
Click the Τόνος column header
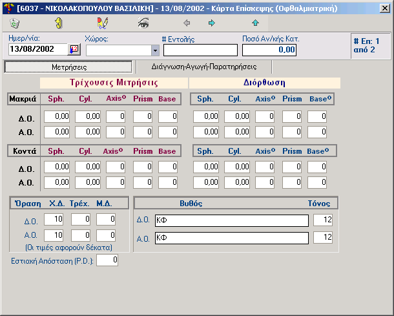[x=319, y=204]
